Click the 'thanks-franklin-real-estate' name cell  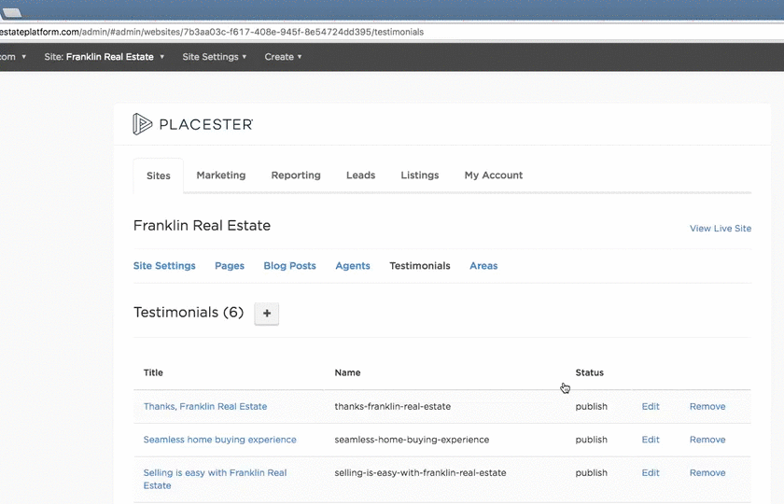(393, 407)
